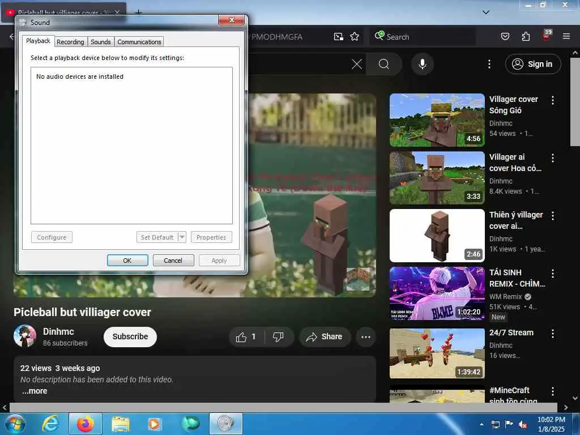This screenshot has width=580, height=435.
Task: Subscribe to the Dinhmc channel
Action: [130, 336]
